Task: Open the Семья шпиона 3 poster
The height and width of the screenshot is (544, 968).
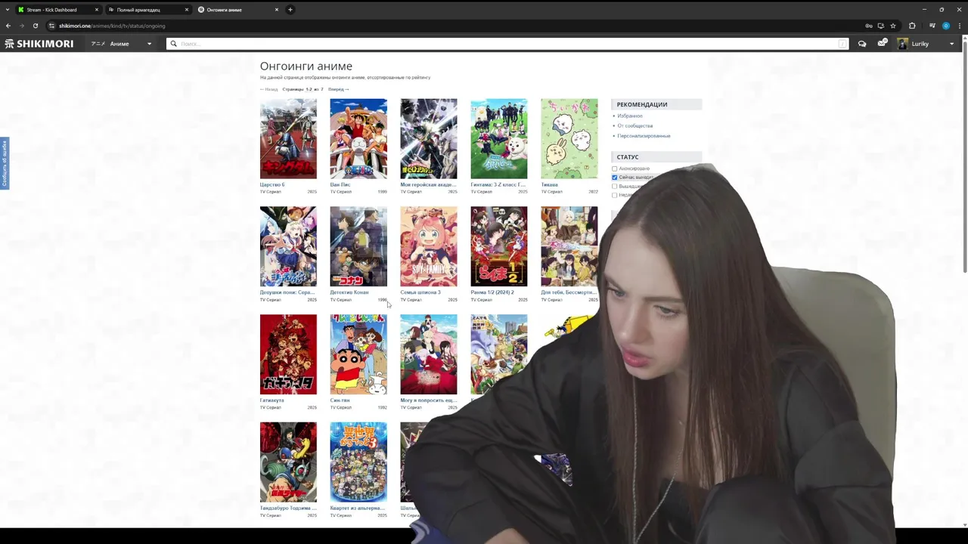Action: [429, 246]
